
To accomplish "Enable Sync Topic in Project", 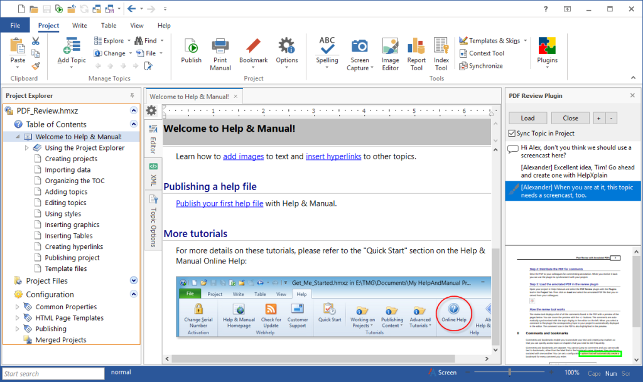I will (x=511, y=133).
